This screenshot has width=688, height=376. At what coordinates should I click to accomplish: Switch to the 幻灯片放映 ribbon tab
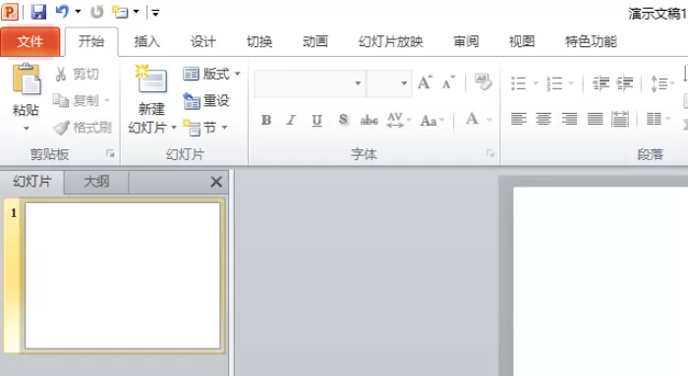391,41
